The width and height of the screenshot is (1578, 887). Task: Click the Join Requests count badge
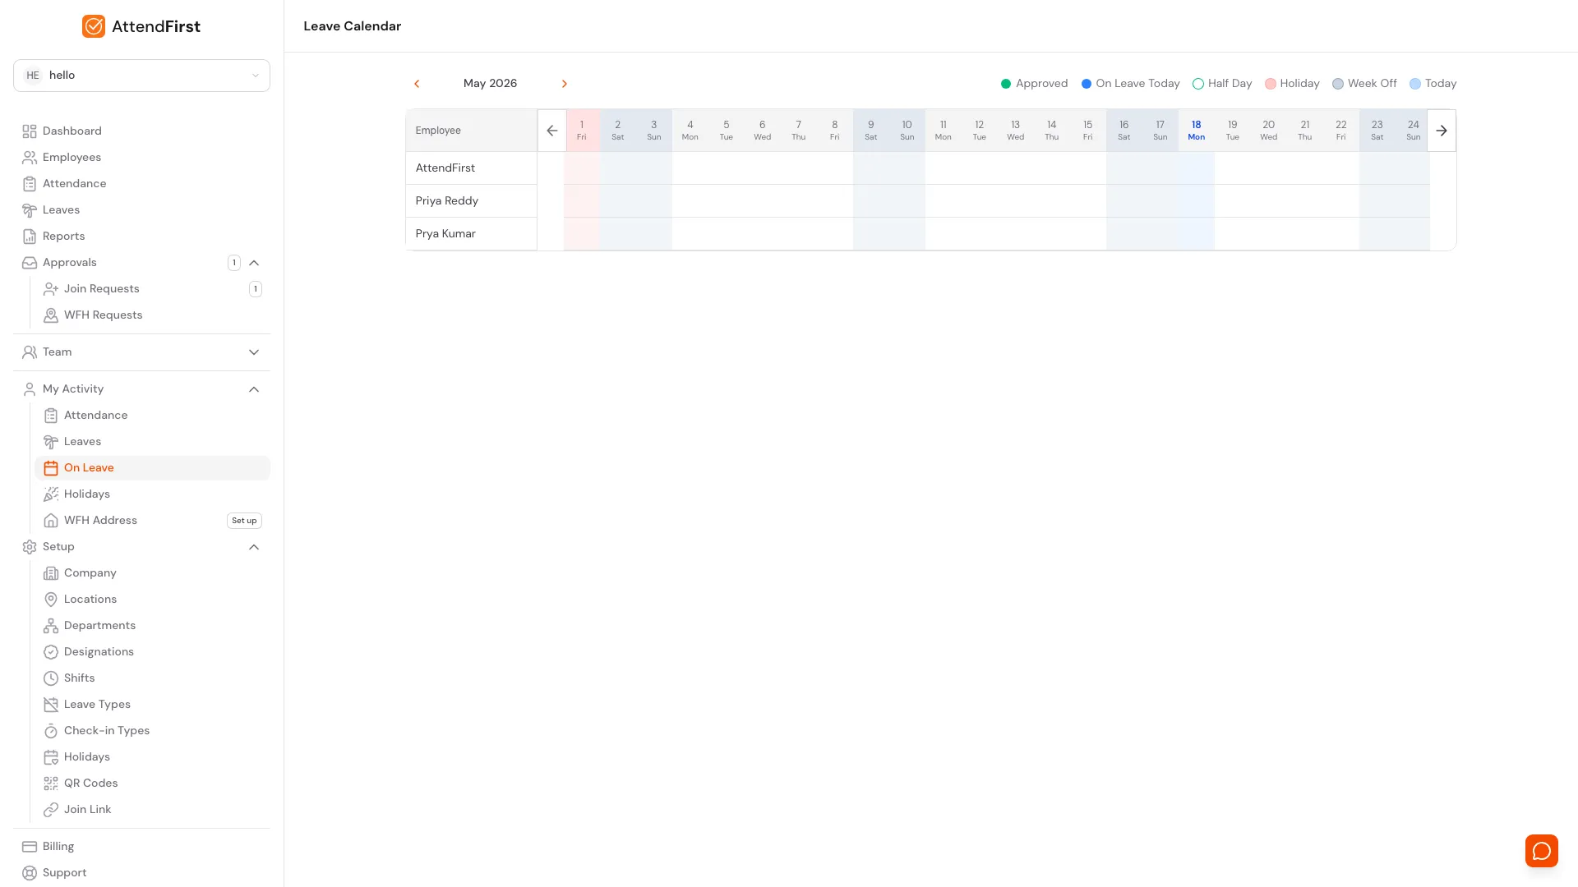tap(256, 289)
